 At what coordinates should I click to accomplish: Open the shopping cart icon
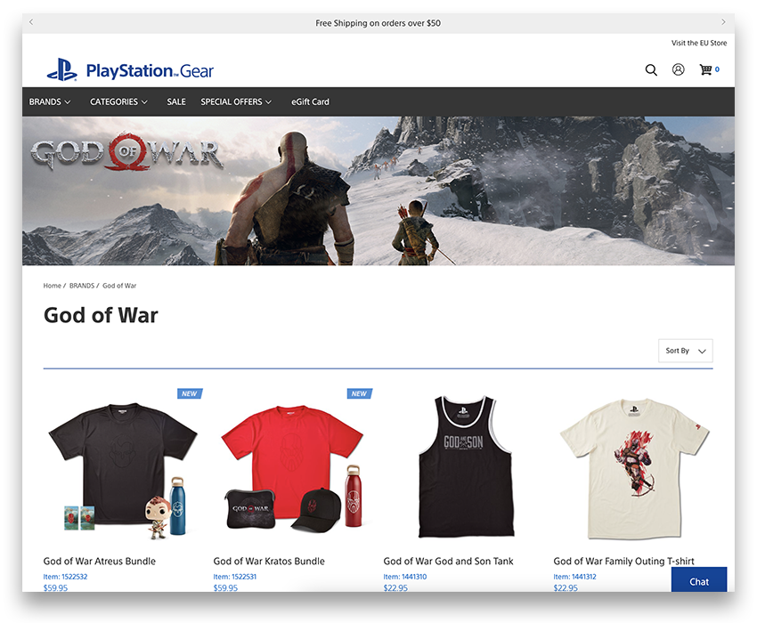tap(706, 69)
